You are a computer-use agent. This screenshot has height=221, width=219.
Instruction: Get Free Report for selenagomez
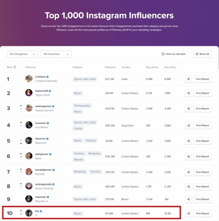coord(203,109)
